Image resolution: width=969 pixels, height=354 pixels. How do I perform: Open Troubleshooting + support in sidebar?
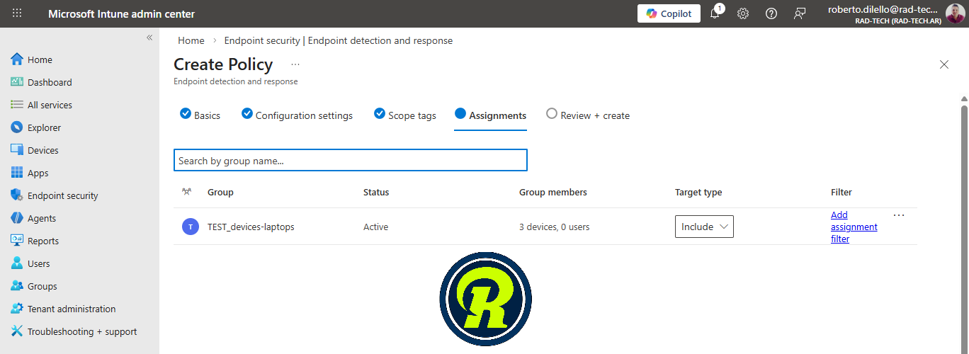click(x=81, y=331)
